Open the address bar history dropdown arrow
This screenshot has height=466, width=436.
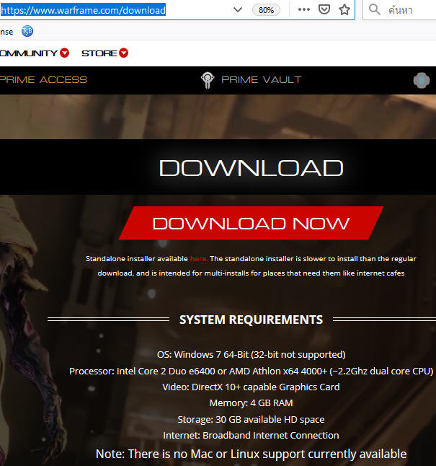click(238, 10)
